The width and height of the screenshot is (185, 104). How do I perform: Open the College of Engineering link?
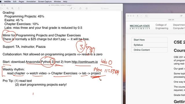click(x=162, y=27)
